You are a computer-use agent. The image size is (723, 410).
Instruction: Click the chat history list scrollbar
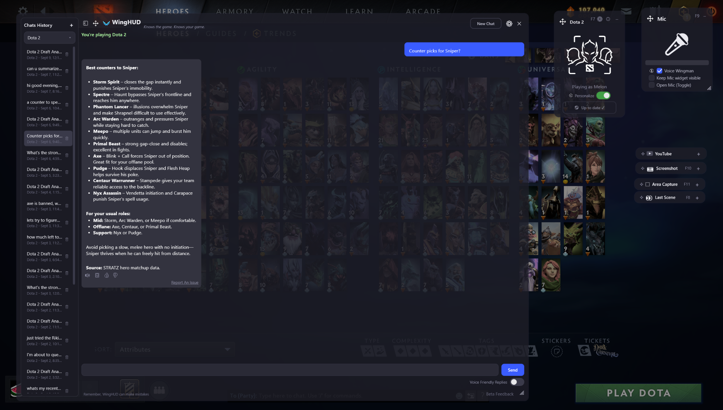[74, 166]
